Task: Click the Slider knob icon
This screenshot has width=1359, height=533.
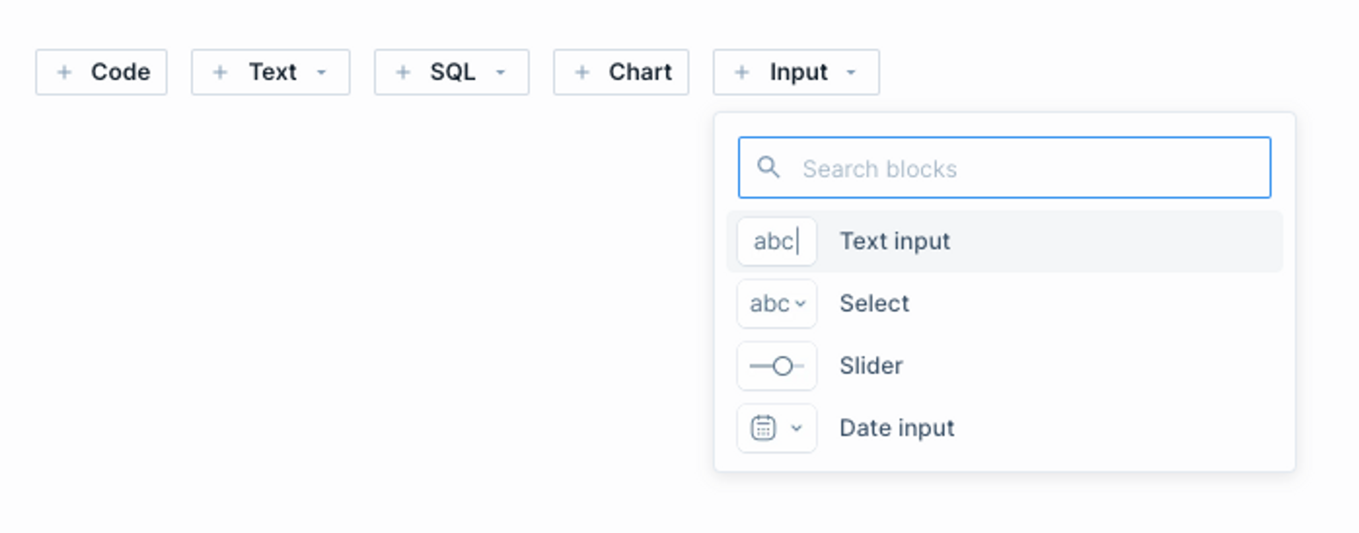Action: pos(776,366)
